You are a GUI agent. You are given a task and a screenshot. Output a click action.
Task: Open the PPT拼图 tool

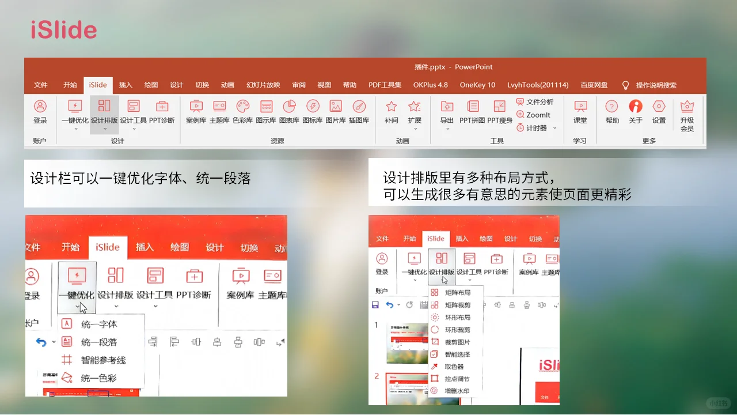pos(472,114)
